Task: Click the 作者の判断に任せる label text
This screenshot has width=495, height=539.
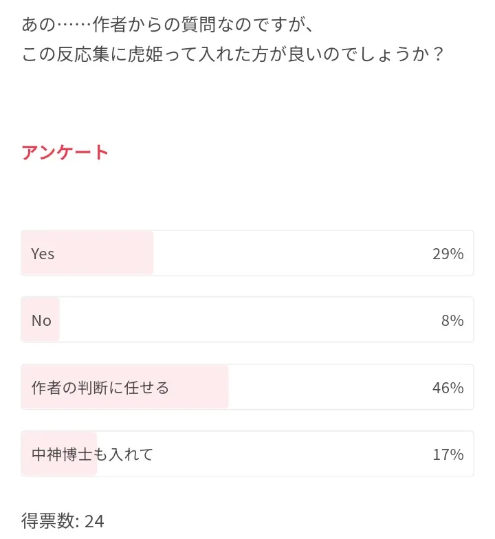Action: click(100, 388)
